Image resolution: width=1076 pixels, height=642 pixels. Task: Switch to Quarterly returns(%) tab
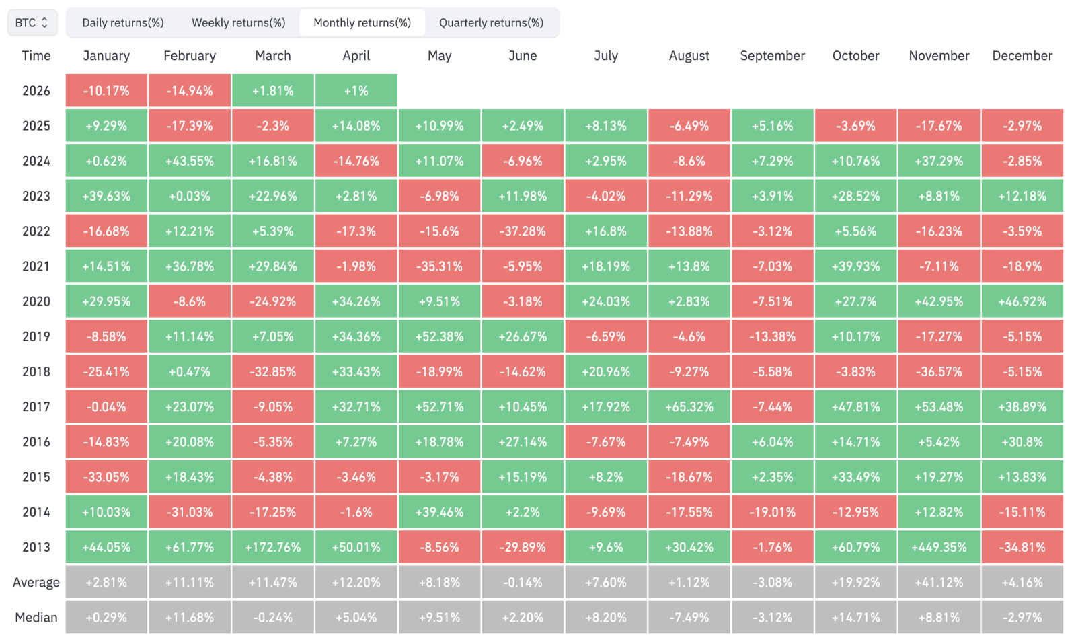(x=491, y=22)
